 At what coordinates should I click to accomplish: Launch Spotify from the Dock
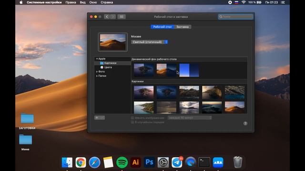click(122, 162)
